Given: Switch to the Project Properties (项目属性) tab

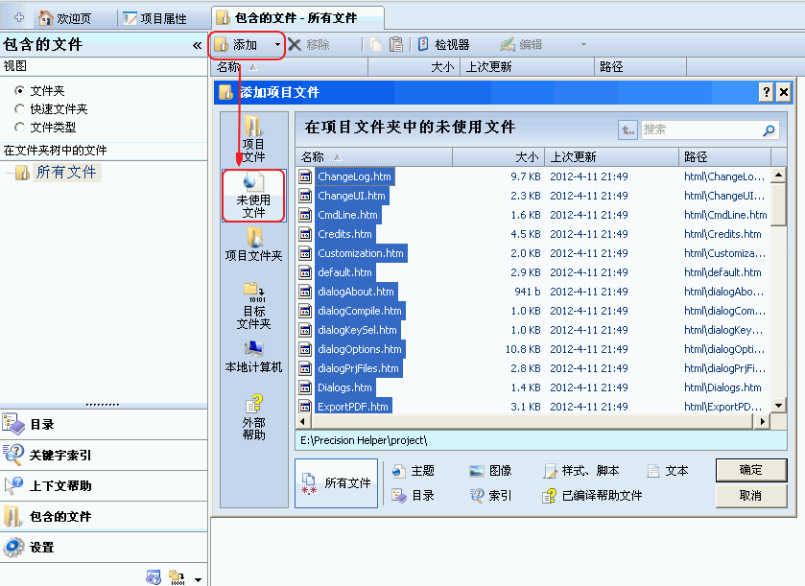Looking at the screenshot, I should [x=155, y=18].
